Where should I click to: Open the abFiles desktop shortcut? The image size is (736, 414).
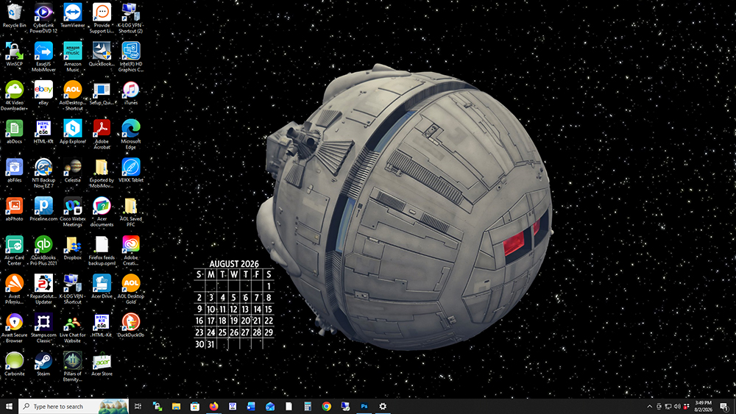pyautogui.click(x=14, y=170)
